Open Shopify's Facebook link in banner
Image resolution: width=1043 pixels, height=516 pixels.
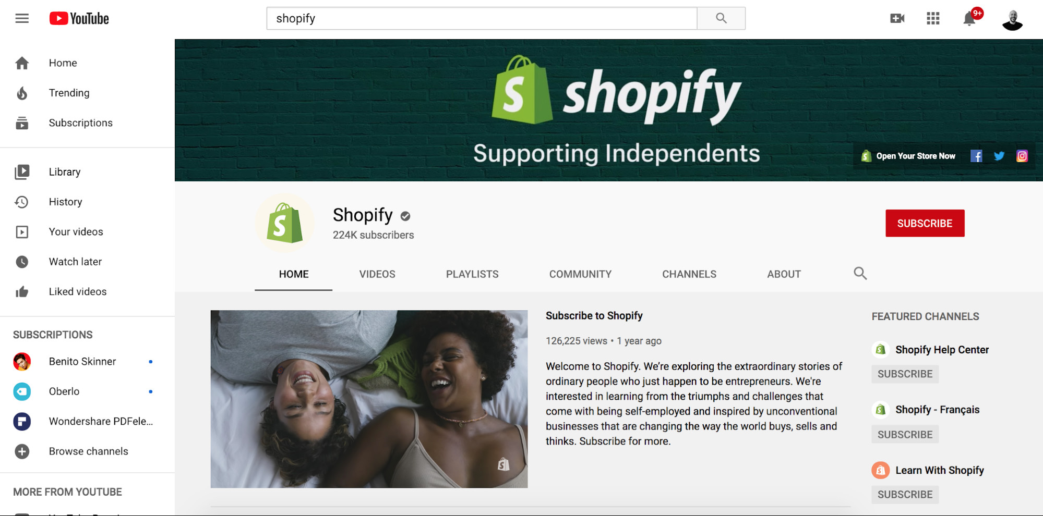pyautogui.click(x=976, y=156)
